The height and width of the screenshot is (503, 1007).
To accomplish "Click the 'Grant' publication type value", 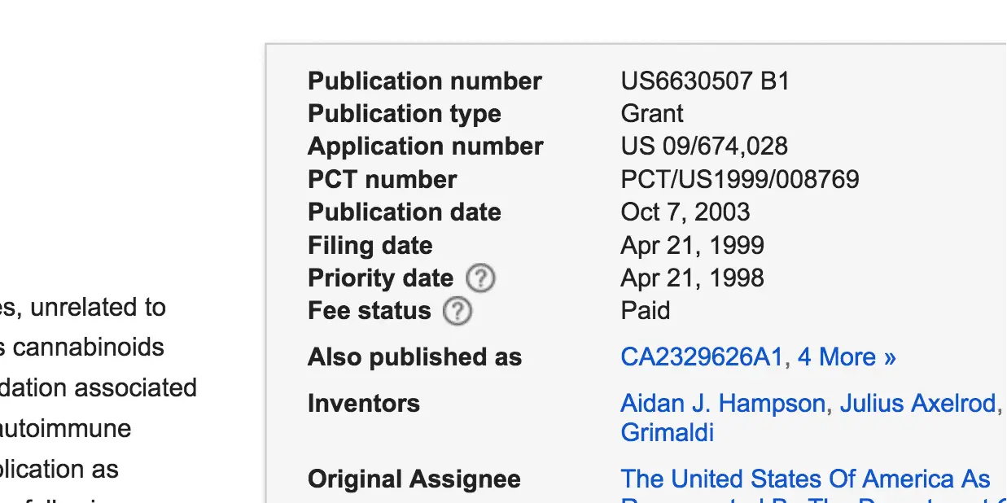I will tap(652, 114).
